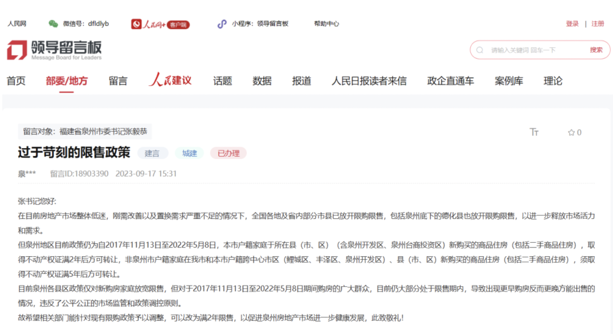Click the 城建 category tag
The width and height of the screenshot is (613, 334).
point(190,153)
